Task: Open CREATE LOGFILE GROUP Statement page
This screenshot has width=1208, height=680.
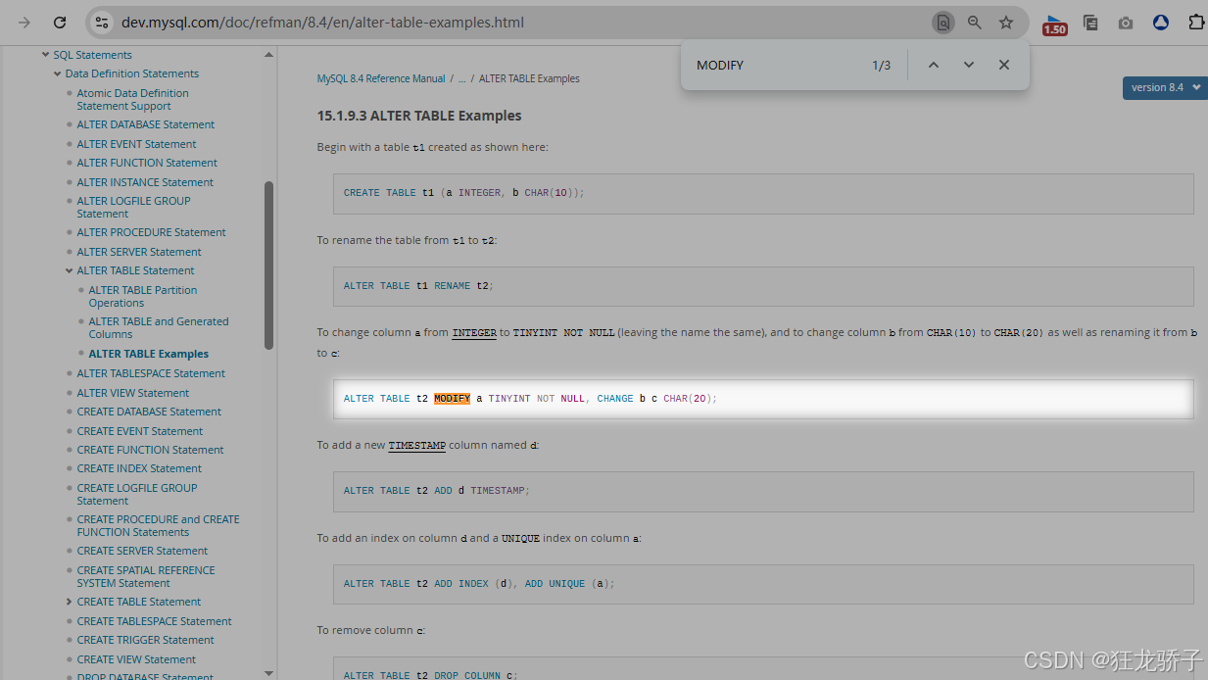Action: click(x=137, y=494)
